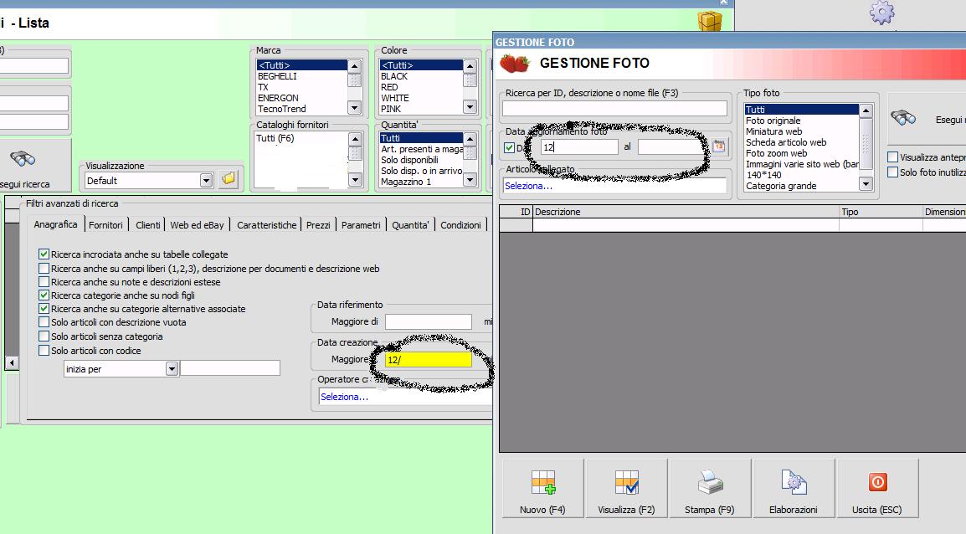Toggle the Data aggiornamento foto checkbox
966x534 pixels.
point(510,148)
